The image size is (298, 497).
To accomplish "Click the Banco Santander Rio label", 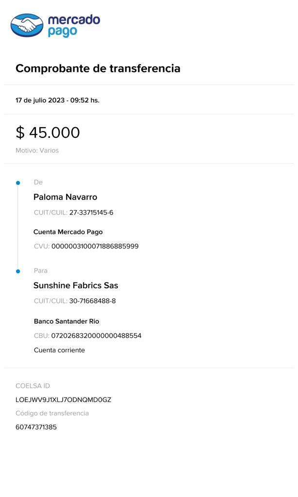I will [x=66, y=321].
